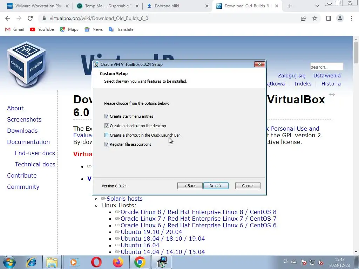Screen dimensions: 359x269
Task: Open the Chrome profile avatar menu
Action: [340, 18]
